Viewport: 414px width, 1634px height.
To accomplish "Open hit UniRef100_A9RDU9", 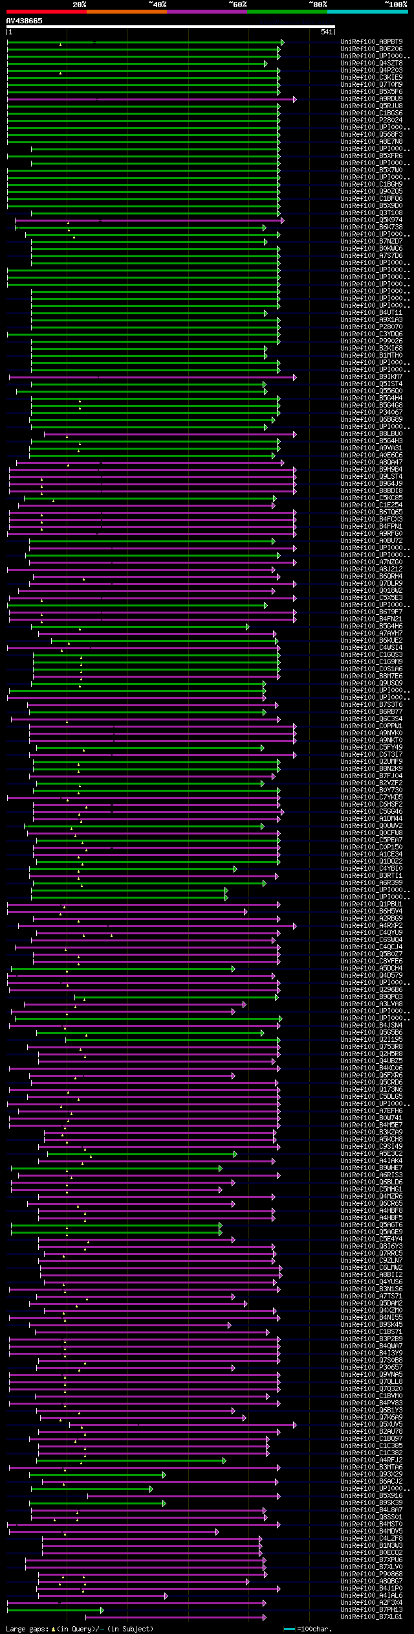I will [x=371, y=99].
